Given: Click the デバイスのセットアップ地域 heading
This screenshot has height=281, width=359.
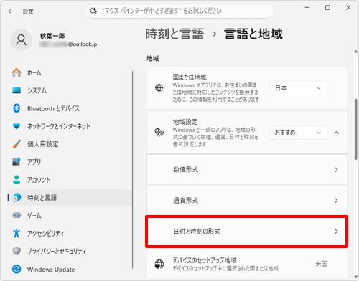Looking at the screenshot, I should [205, 260].
